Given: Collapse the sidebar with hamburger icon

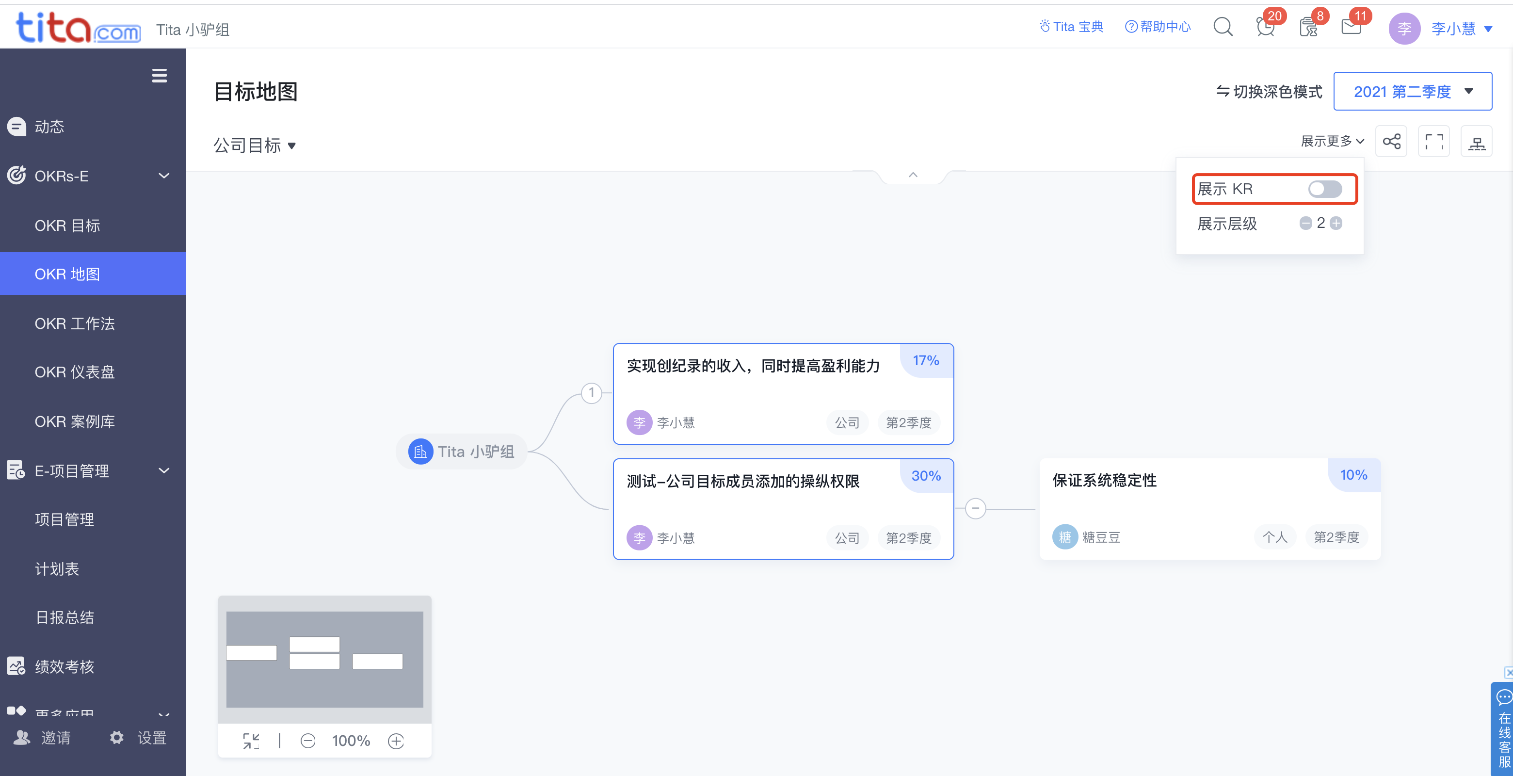Looking at the screenshot, I should pos(159,76).
